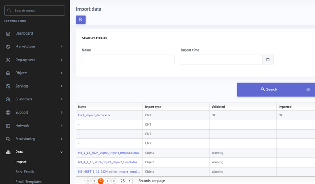315x184 pixels.
Task: Jump to the first page arrow
Action: (x=87, y=181)
